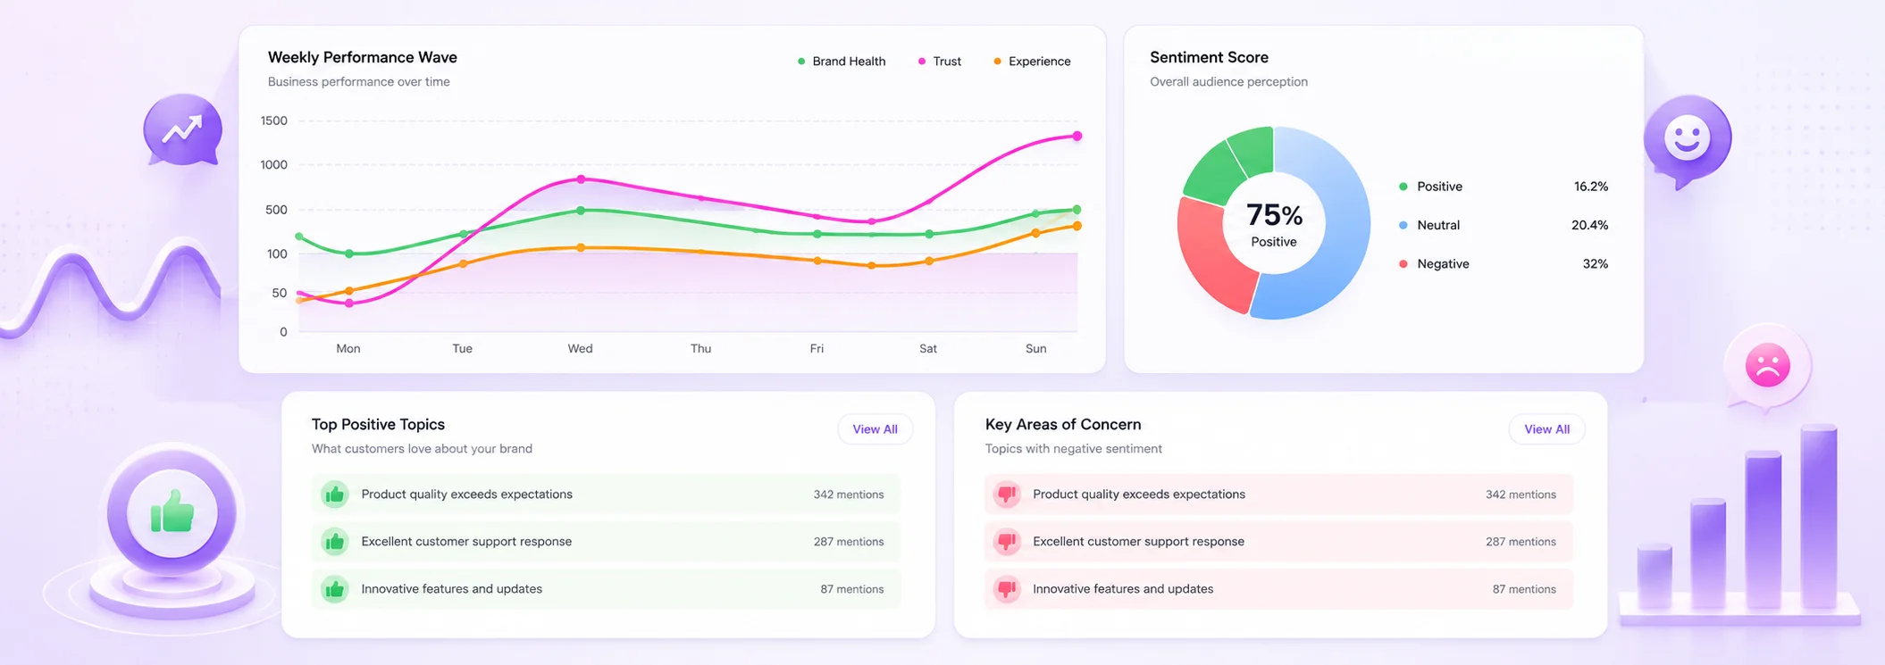Screen dimensions: 1885x665
Task: Click thumbs-up icon beside Innovative features and updates
Action: click(x=335, y=589)
